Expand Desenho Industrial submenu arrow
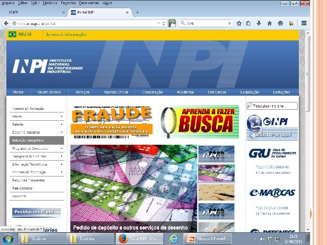327x245 pixels. click(62, 132)
